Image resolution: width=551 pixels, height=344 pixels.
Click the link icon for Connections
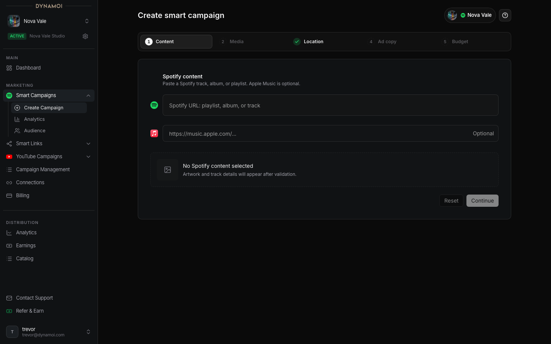[9, 183]
